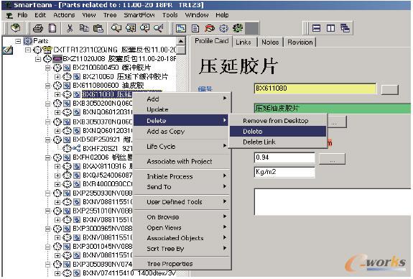Click the first magnifier search icon
The width and height of the screenshot is (413, 279).
point(116,28)
